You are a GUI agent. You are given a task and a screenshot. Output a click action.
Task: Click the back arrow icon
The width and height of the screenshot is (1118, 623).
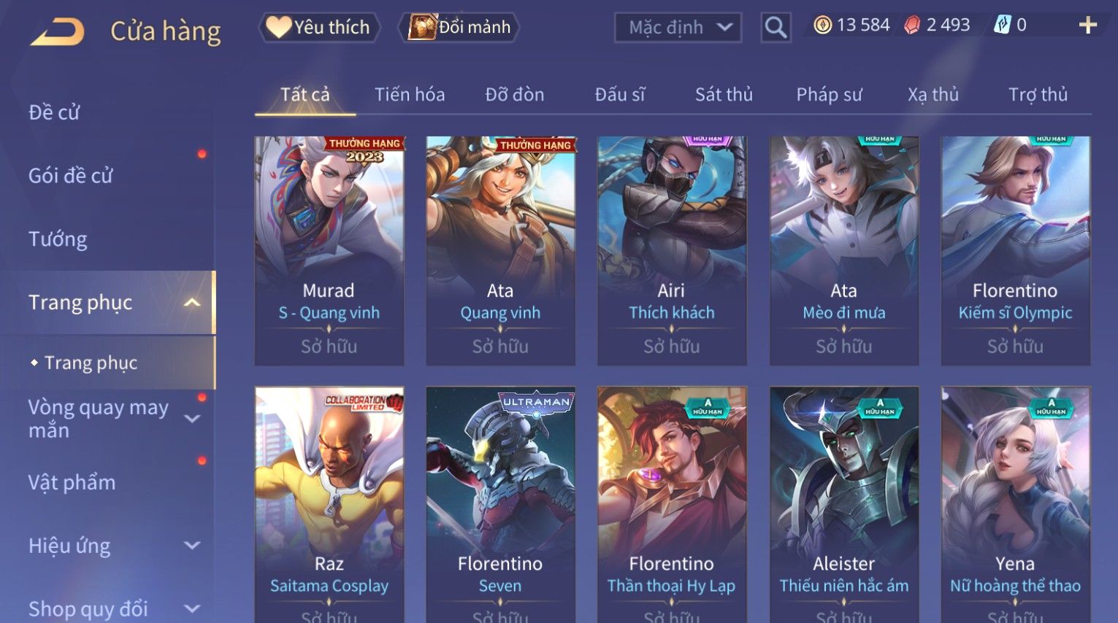57,31
